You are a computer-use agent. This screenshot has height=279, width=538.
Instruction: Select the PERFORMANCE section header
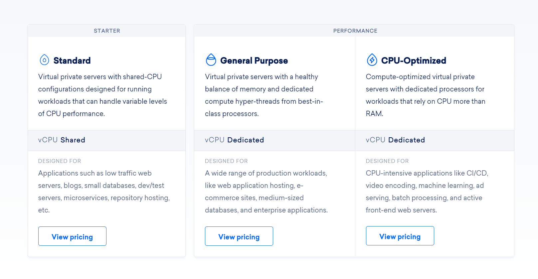[355, 31]
